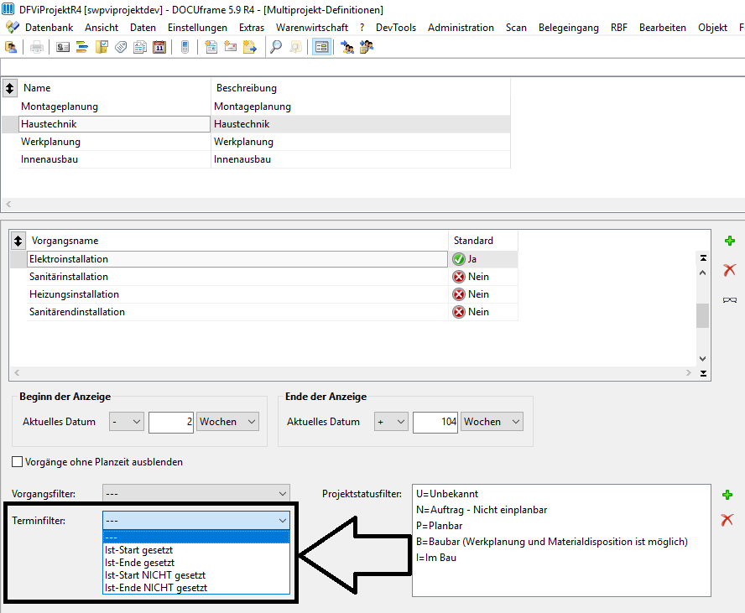This screenshot has width=745, height=613.
Task: Open the Ansicht menu
Action: 102,28
